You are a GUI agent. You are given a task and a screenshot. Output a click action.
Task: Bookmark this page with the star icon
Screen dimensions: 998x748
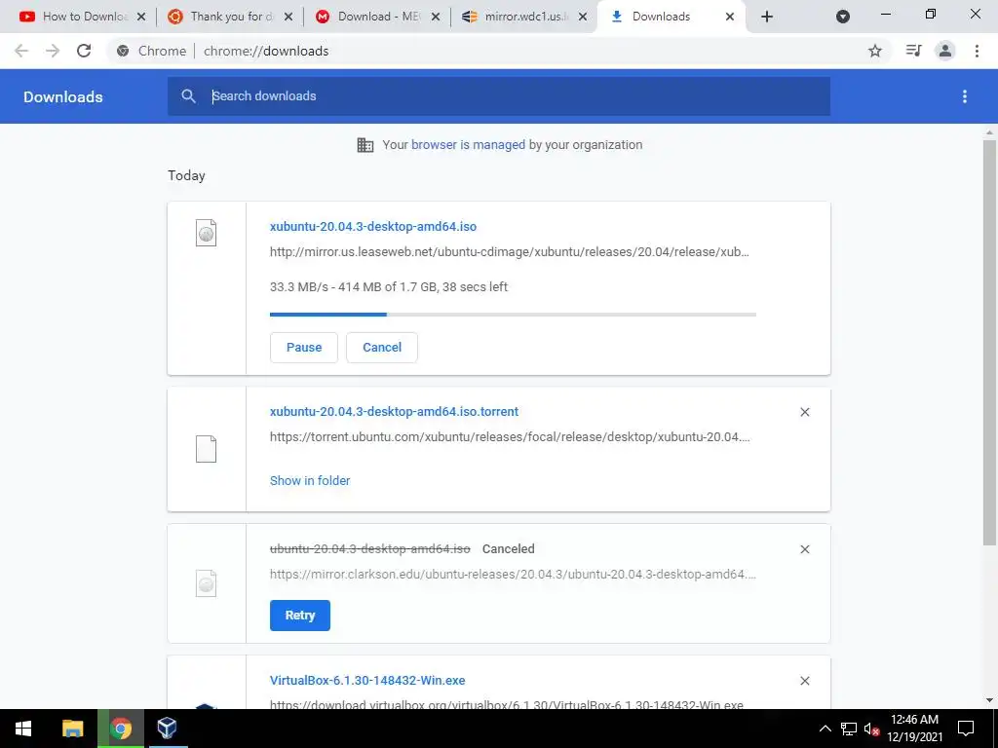875,51
